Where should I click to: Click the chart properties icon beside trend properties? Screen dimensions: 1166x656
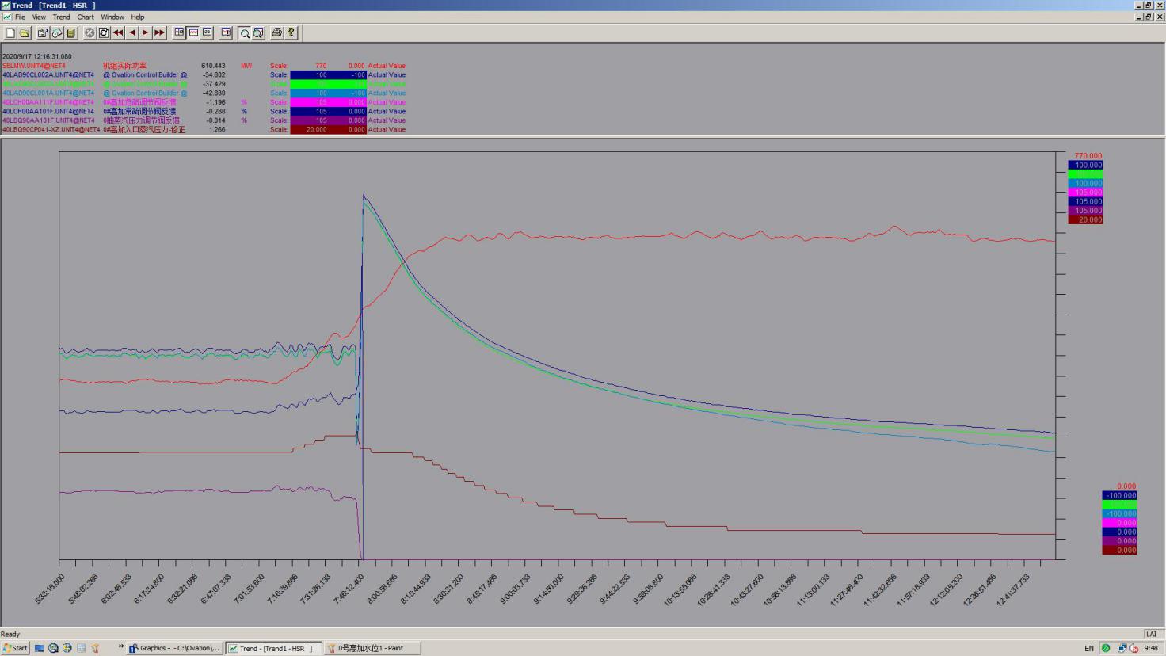point(57,32)
